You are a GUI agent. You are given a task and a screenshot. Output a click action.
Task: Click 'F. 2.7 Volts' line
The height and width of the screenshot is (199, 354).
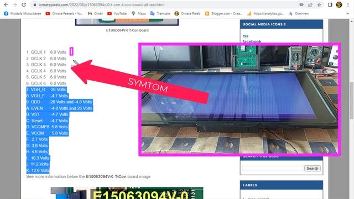coord(37,139)
